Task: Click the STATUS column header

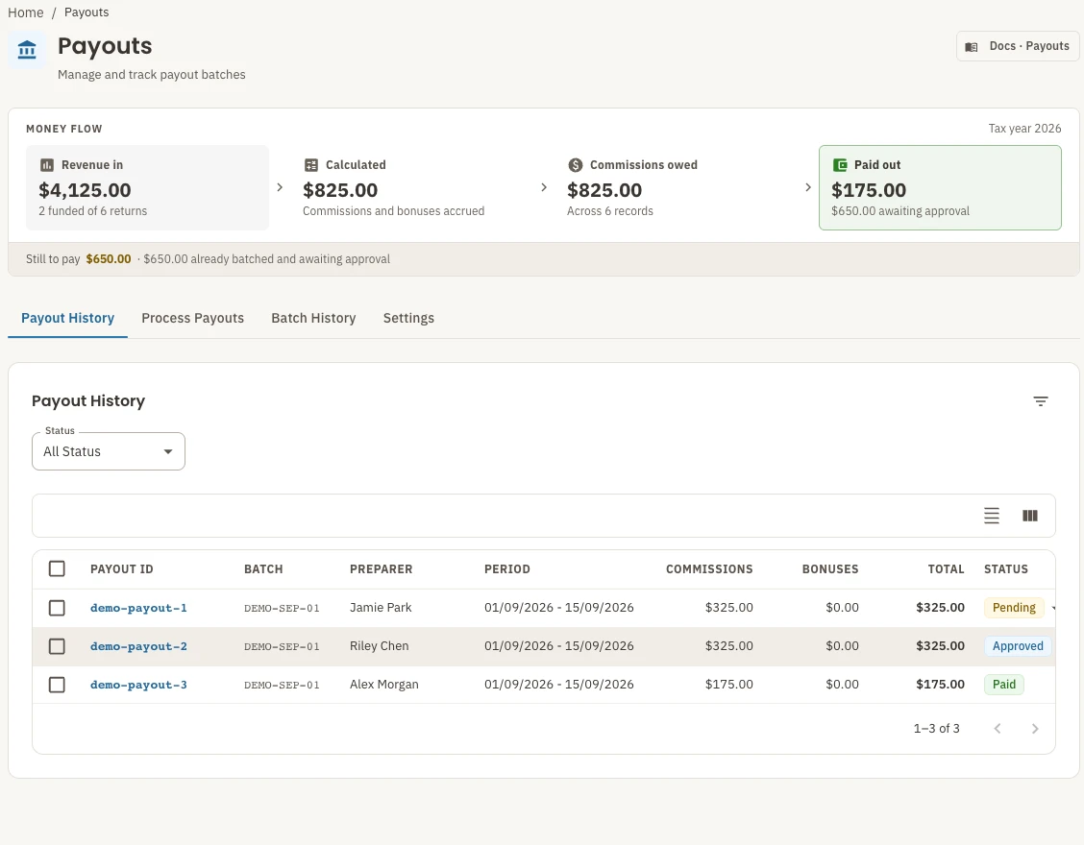Action: tap(1006, 569)
